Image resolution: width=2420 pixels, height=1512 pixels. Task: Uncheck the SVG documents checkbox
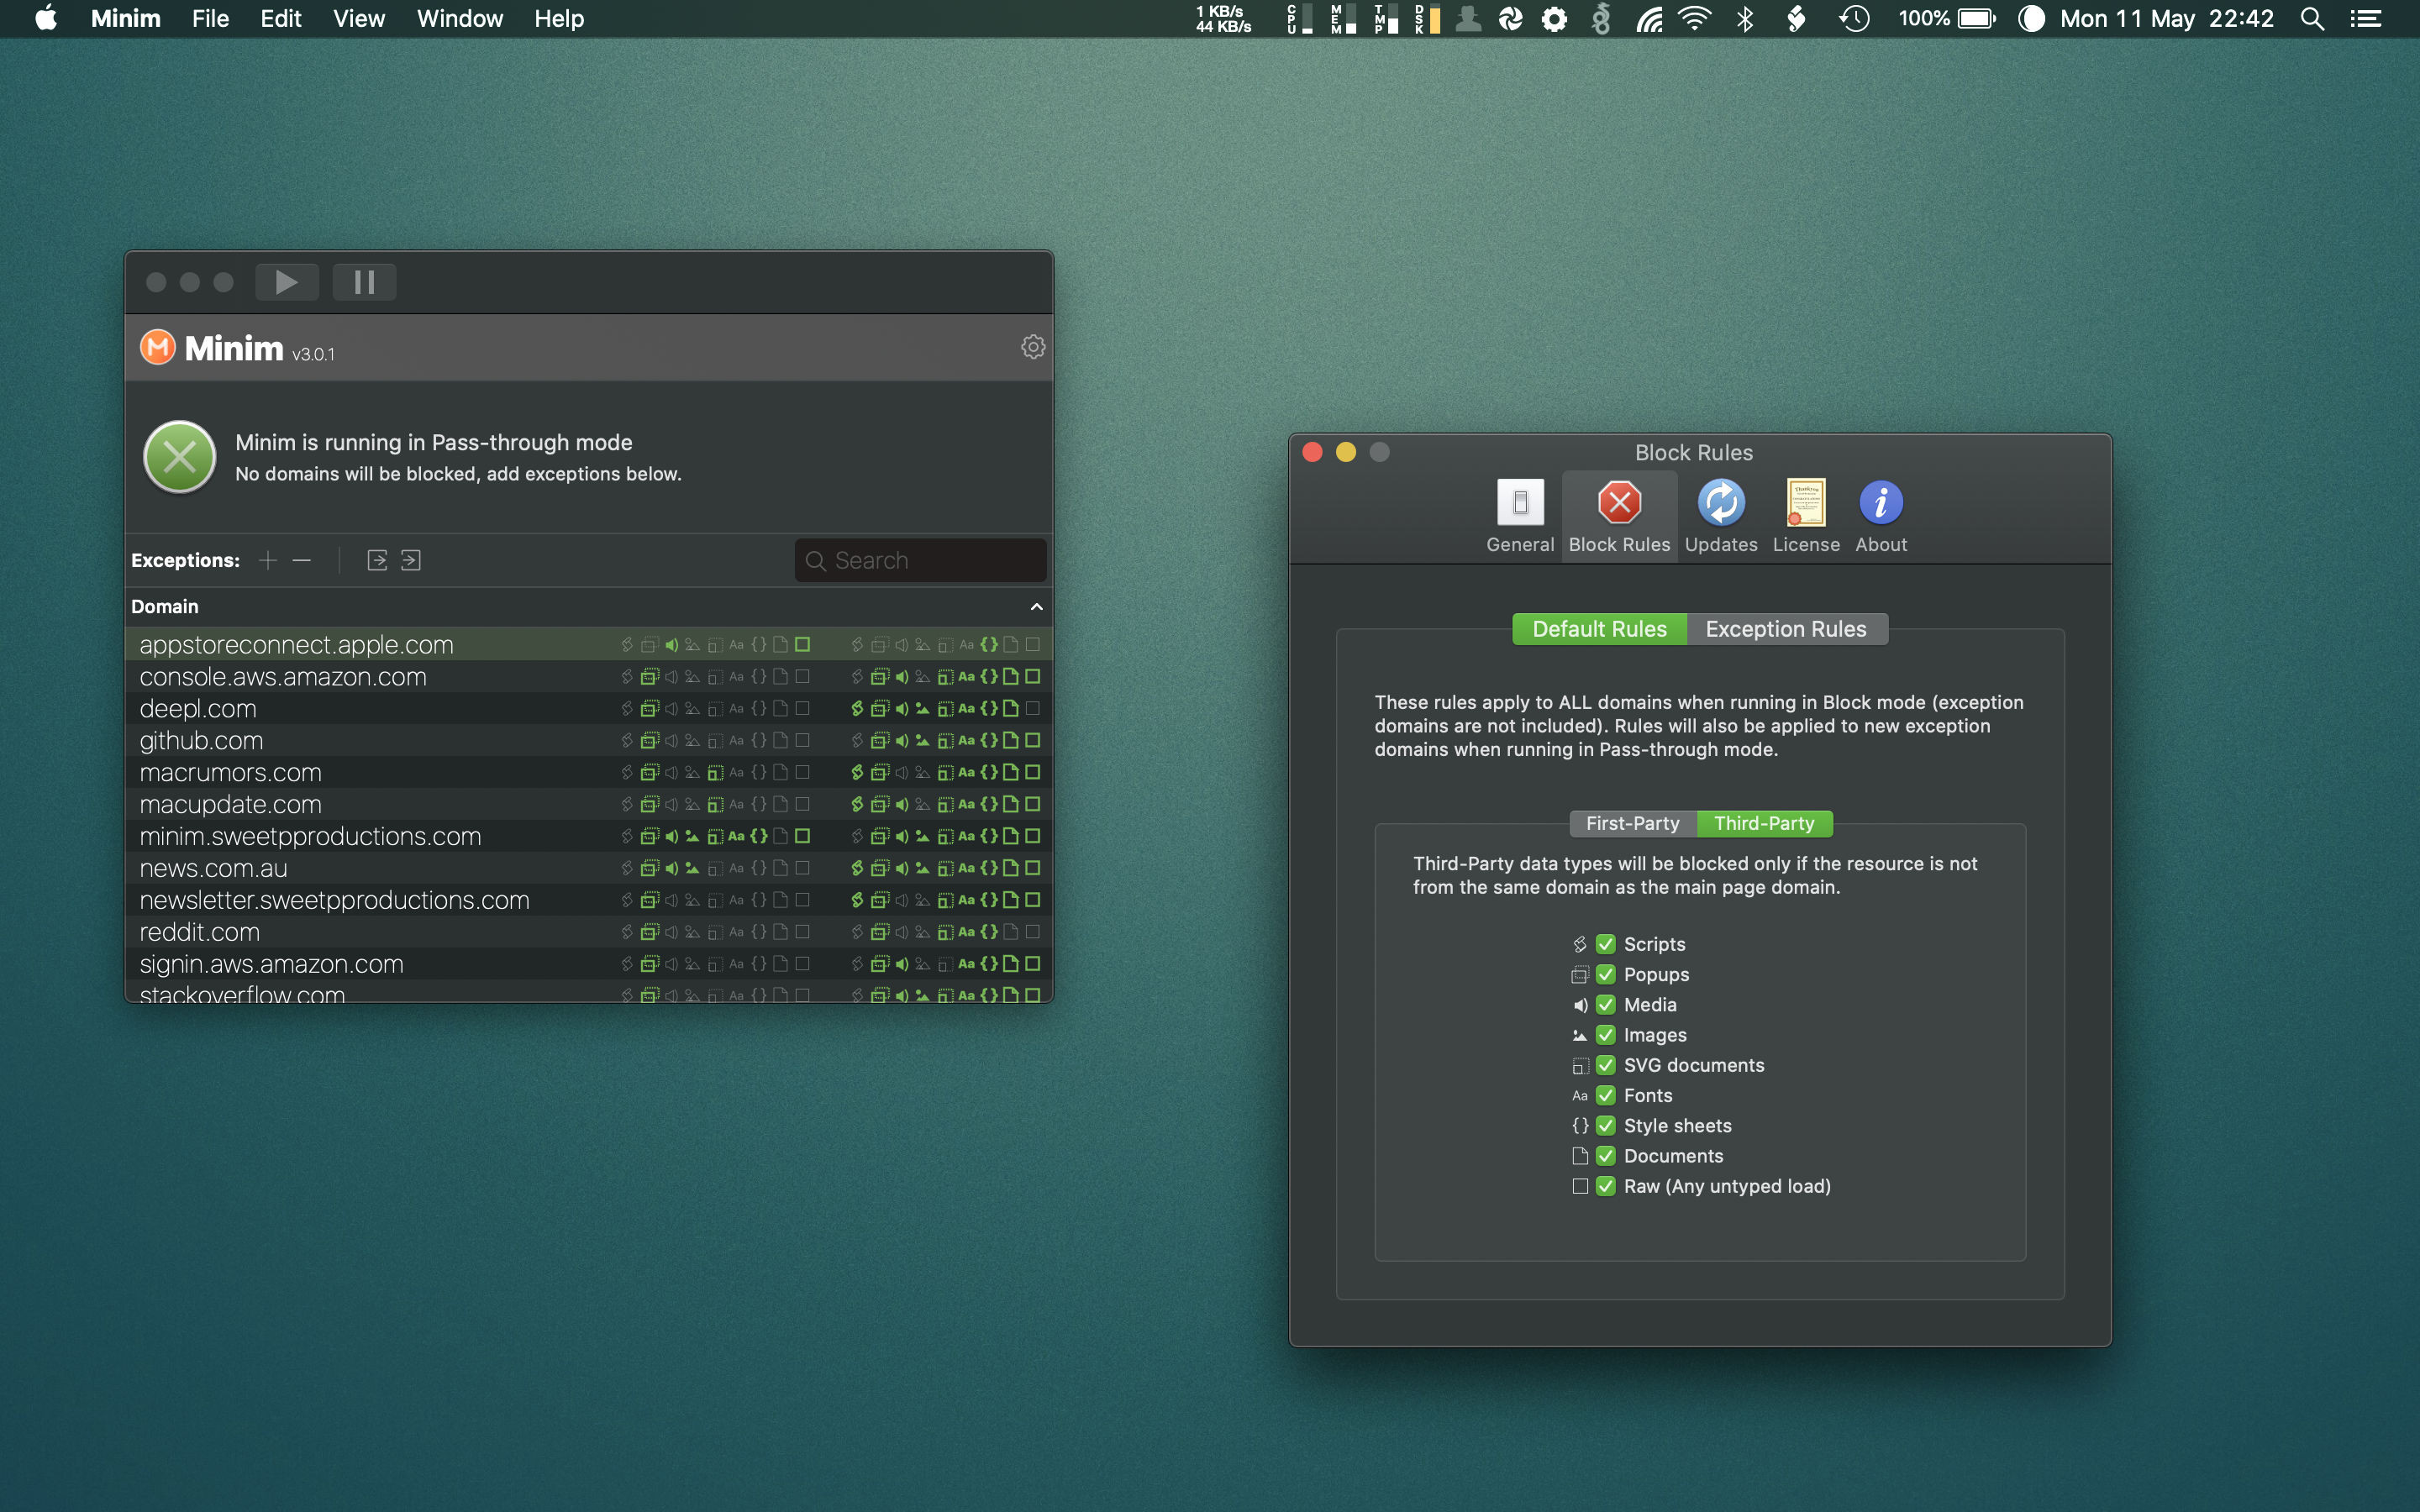point(1606,1065)
